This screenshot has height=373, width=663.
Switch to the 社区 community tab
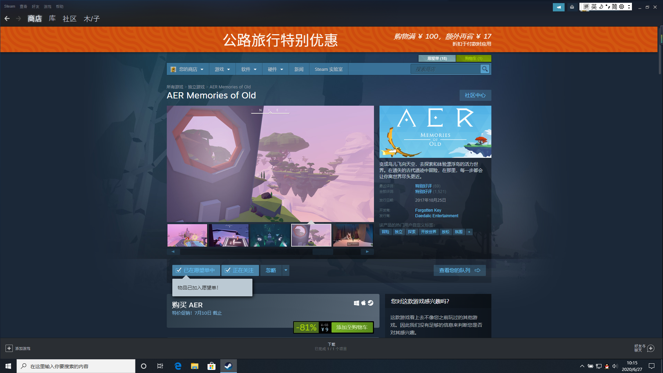click(x=69, y=19)
